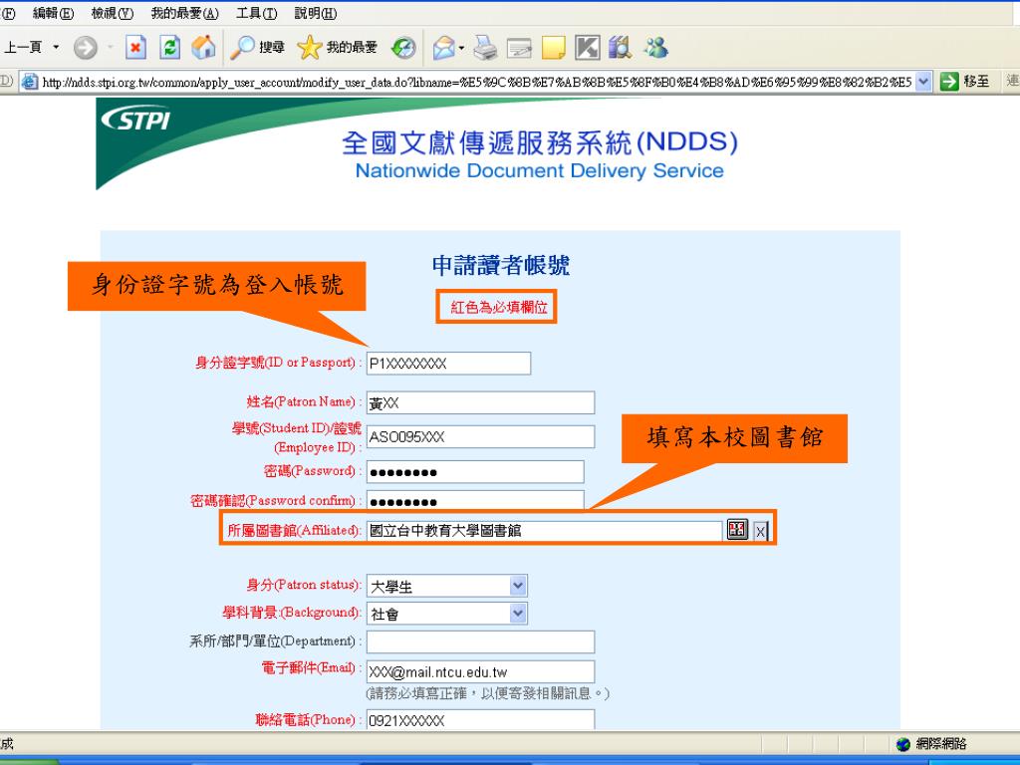Open the 搜尋 search toolbar button
1020x765 pixels.
[258, 48]
